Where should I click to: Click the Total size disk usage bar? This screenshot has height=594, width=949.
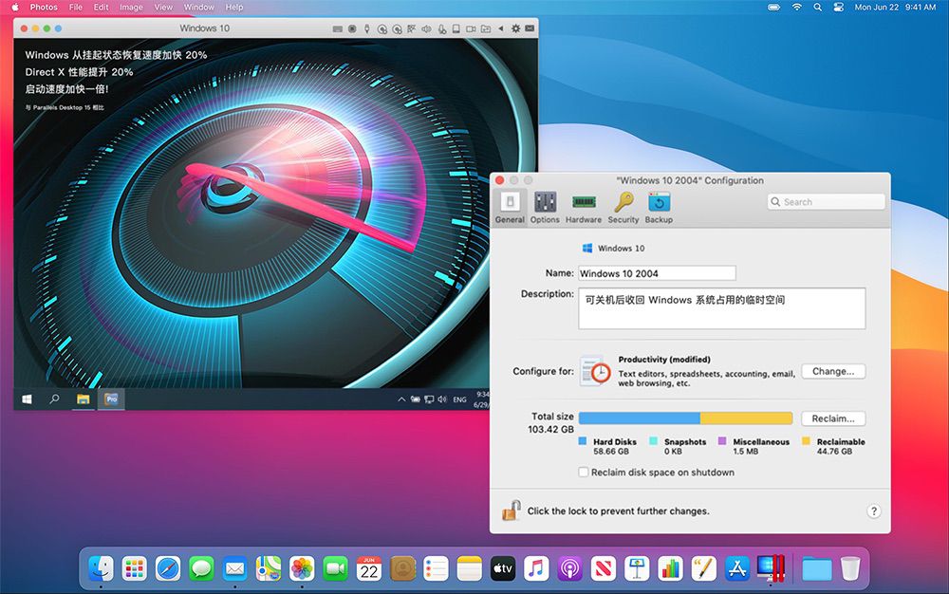[x=685, y=418]
